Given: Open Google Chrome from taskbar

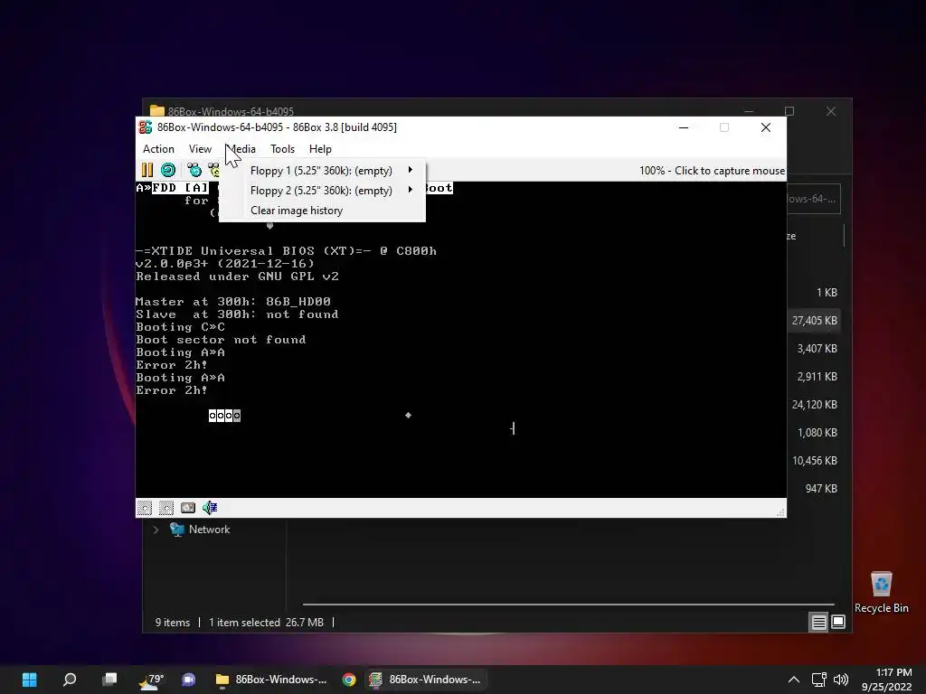Looking at the screenshot, I should pos(349,680).
